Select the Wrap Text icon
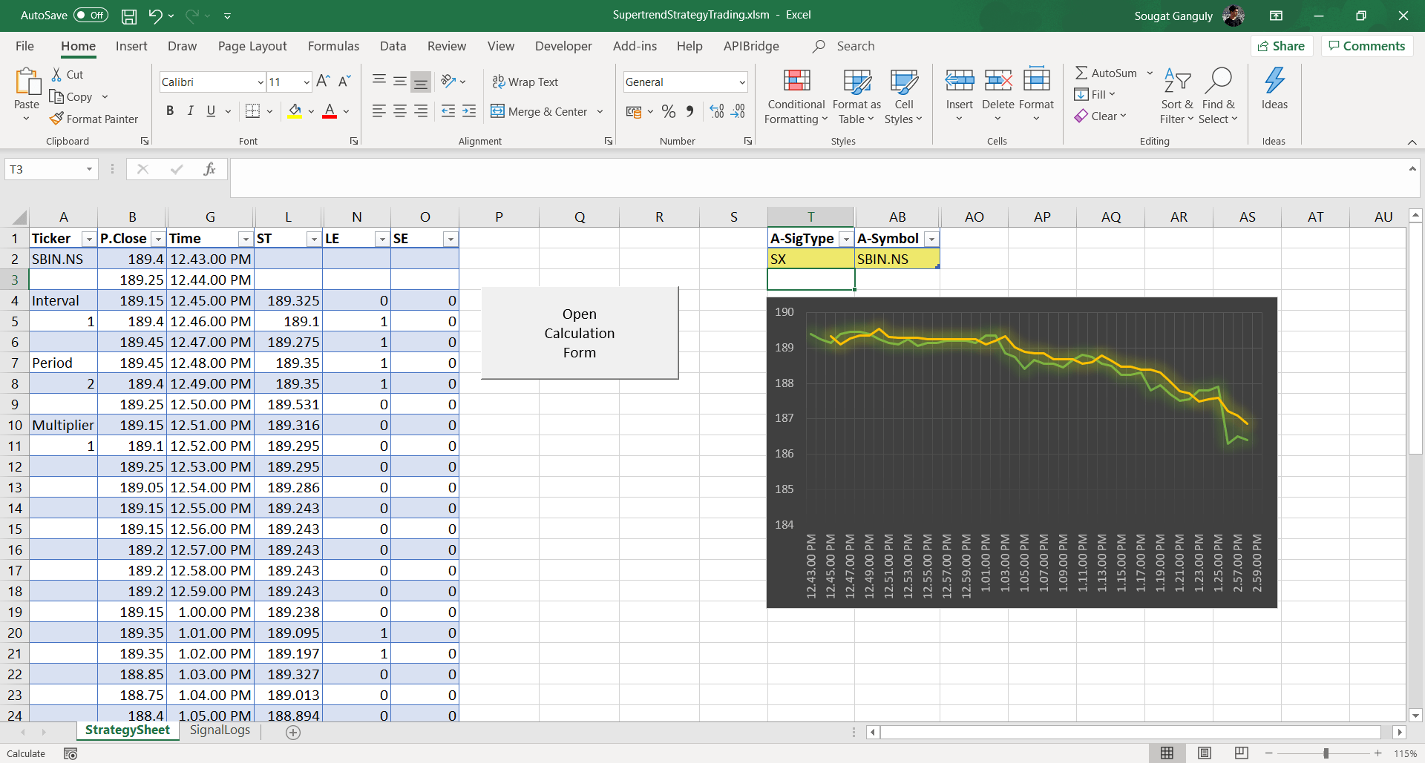Image resolution: width=1425 pixels, height=763 pixels. point(497,82)
